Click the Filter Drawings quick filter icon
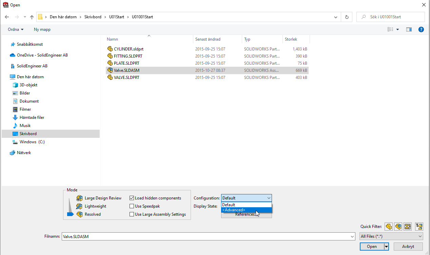 (408, 227)
